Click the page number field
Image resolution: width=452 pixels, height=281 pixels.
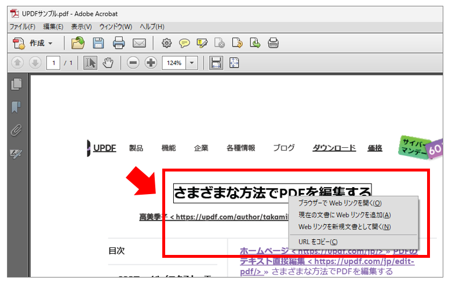pos(53,63)
